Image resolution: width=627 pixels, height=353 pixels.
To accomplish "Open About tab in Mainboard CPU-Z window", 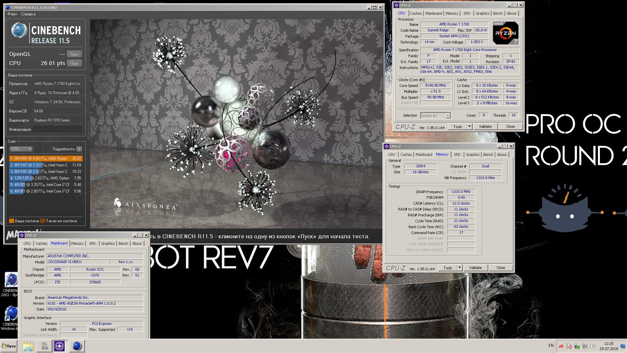I will pyautogui.click(x=137, y=244).
